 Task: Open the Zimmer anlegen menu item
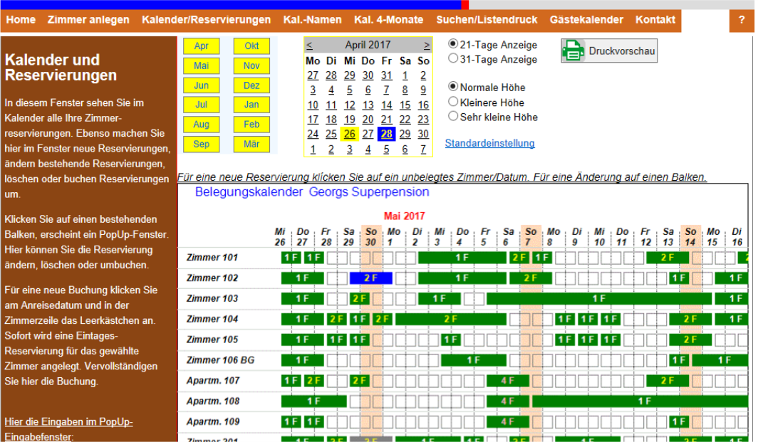tap(88, 20)
